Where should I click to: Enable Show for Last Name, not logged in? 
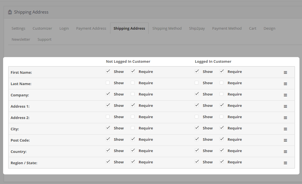108,83
